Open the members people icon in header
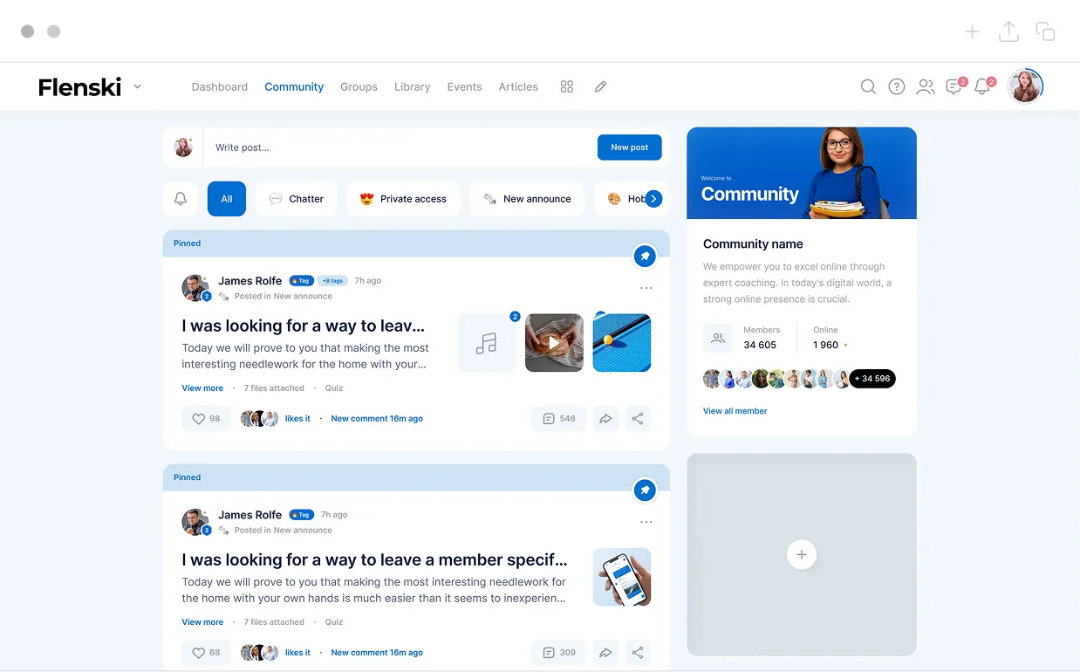Viewport: 1080px width, 672px height. 925,86
